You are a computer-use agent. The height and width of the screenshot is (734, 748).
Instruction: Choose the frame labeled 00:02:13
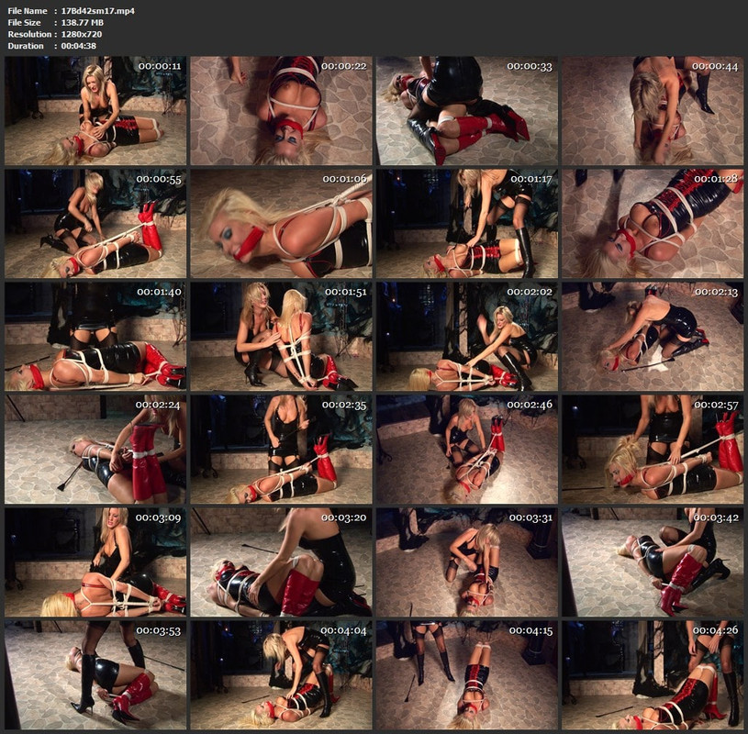[653, 337]
